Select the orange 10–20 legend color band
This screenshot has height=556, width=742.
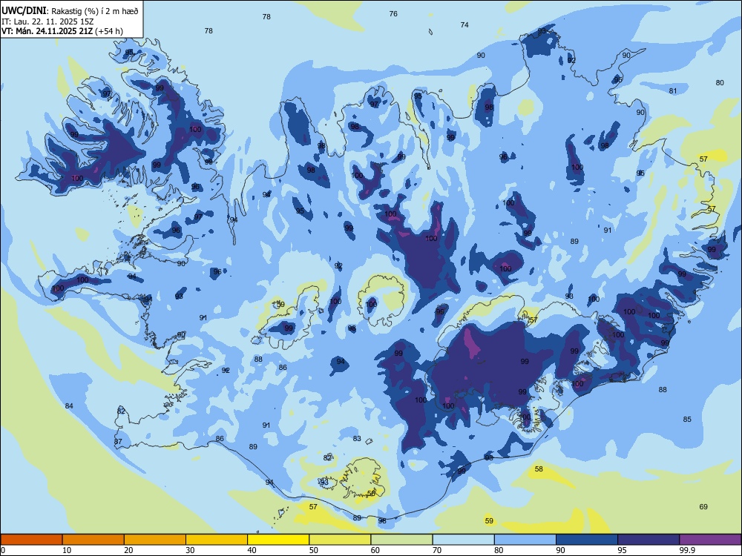pyautogui.click(x=93, y=540)
